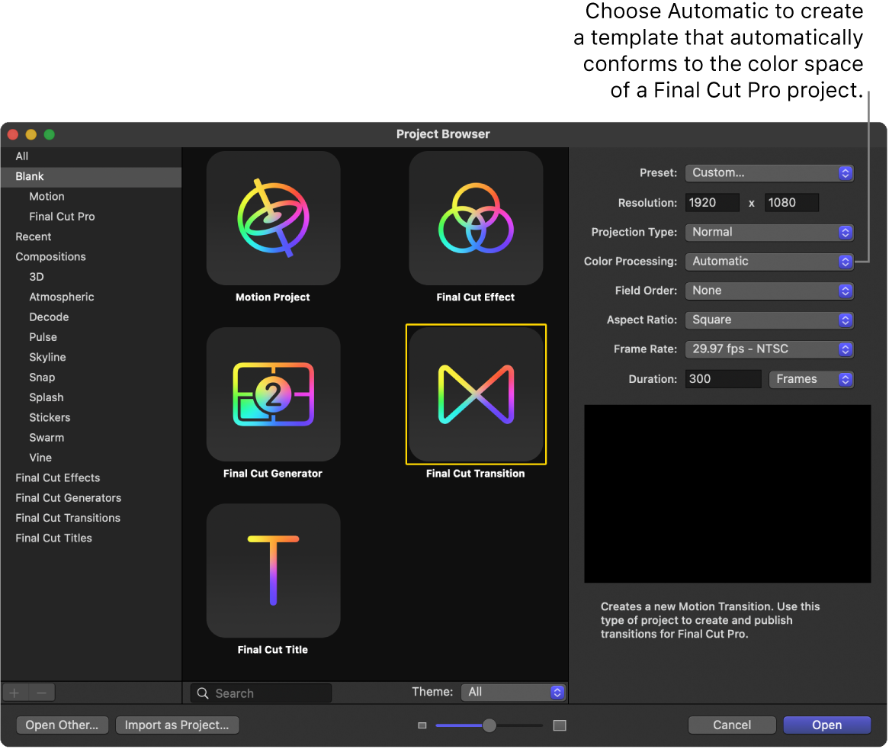Select the Final Cut Title template icon
Viewport: 889px width, 749px height.
[x=273, y=571]
